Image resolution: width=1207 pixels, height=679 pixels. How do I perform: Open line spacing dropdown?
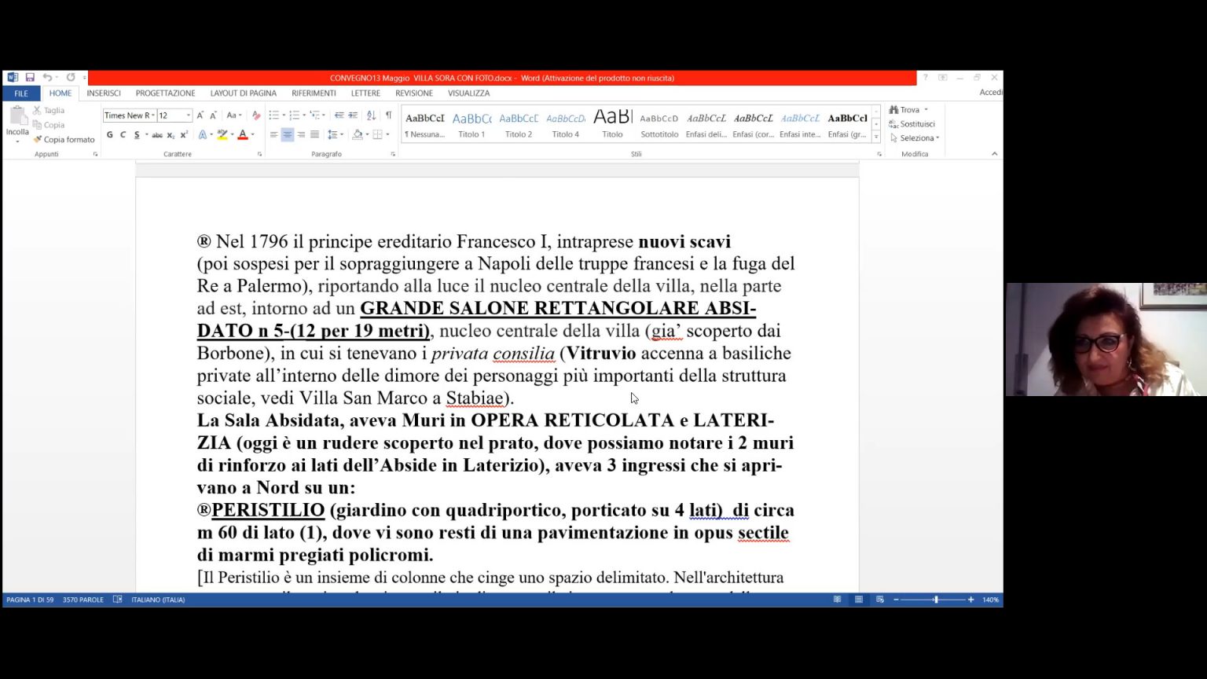point(336,135)
